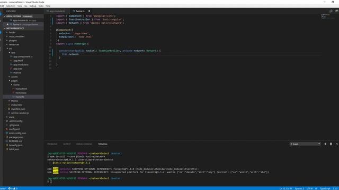This screenshot has height=190, width=339.
Task: Open service-worker.js in explorer
Action: click(x=20, y=113)
